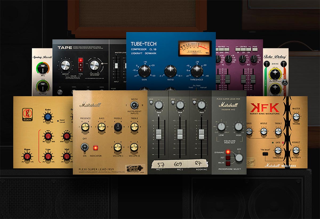Screen dimensions: 320x219
Task: Click the Plexi Super Lead Treble knob
Action: [134, 128]
